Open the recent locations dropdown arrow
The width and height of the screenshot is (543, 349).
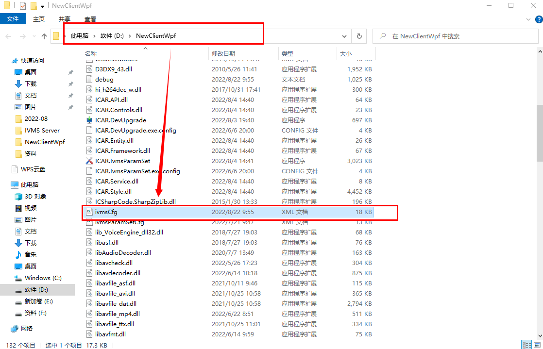click(34, 36)
